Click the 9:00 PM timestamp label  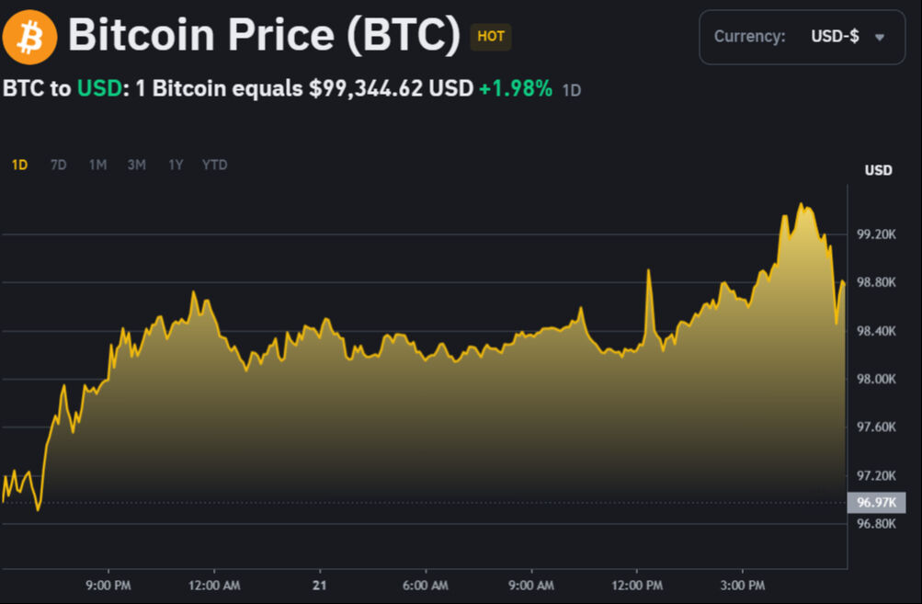click(x=108, y=585)
